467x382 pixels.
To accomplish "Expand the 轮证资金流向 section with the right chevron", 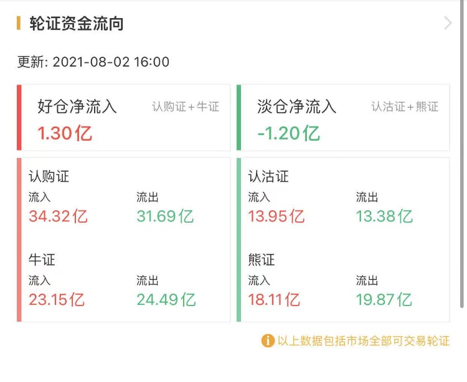I will [448, 24].
